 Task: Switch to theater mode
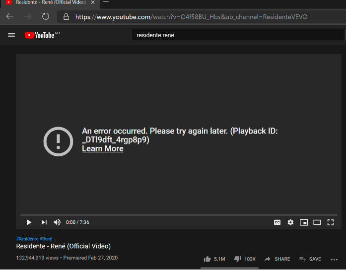click(x=317, y=222)
